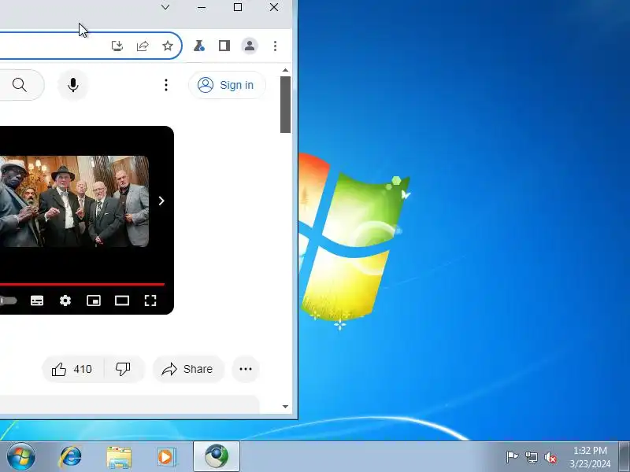Image resolution: width=630 pixels, height=472 pixels.
Task: Toggle subtitles/closed captions
Action: 37,301
